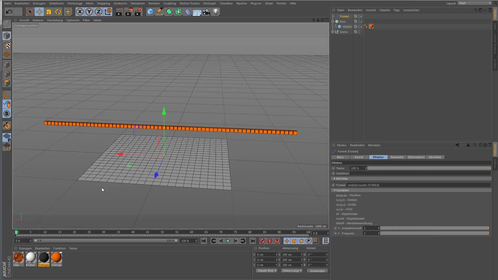
Task: Open the Basis tab
Action: pos(340,157)
